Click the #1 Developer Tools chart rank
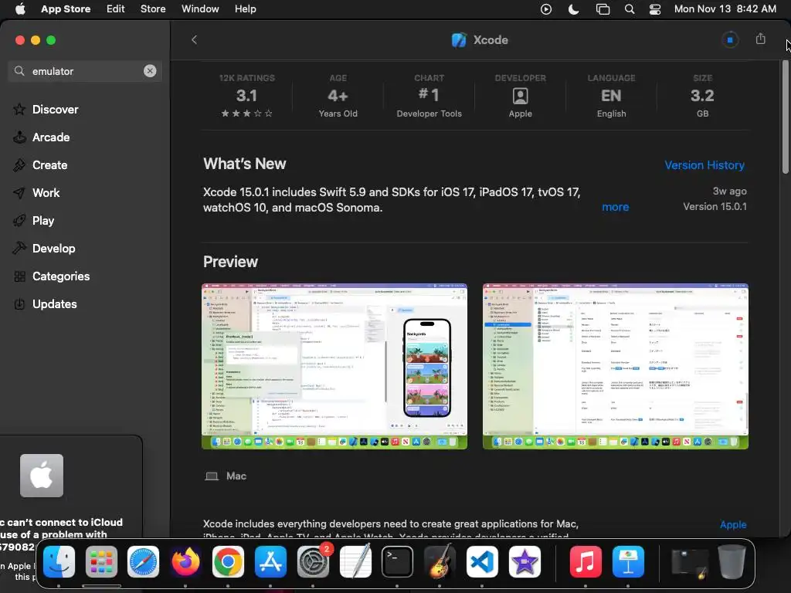The width and height of the screenshot is (791, 593). 429,96
